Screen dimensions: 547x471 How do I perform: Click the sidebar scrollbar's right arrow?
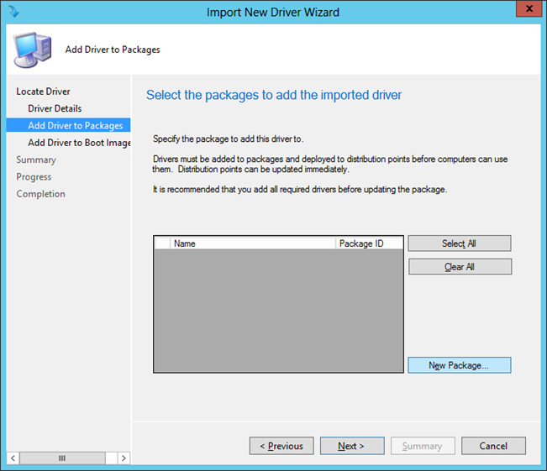124,458
